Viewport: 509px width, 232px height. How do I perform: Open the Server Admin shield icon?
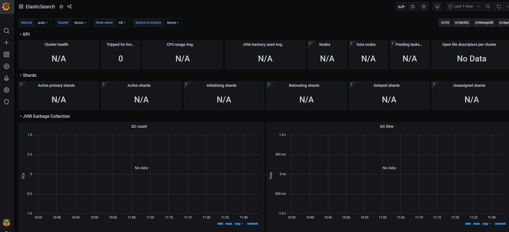pos(6,102)
